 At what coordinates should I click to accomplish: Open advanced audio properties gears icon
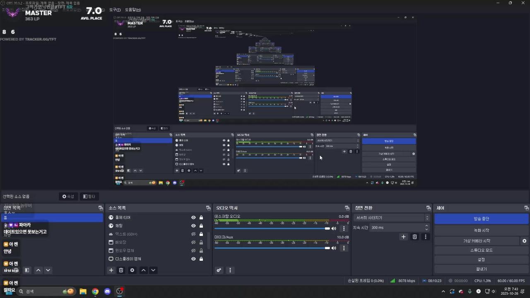coord(219,270)
